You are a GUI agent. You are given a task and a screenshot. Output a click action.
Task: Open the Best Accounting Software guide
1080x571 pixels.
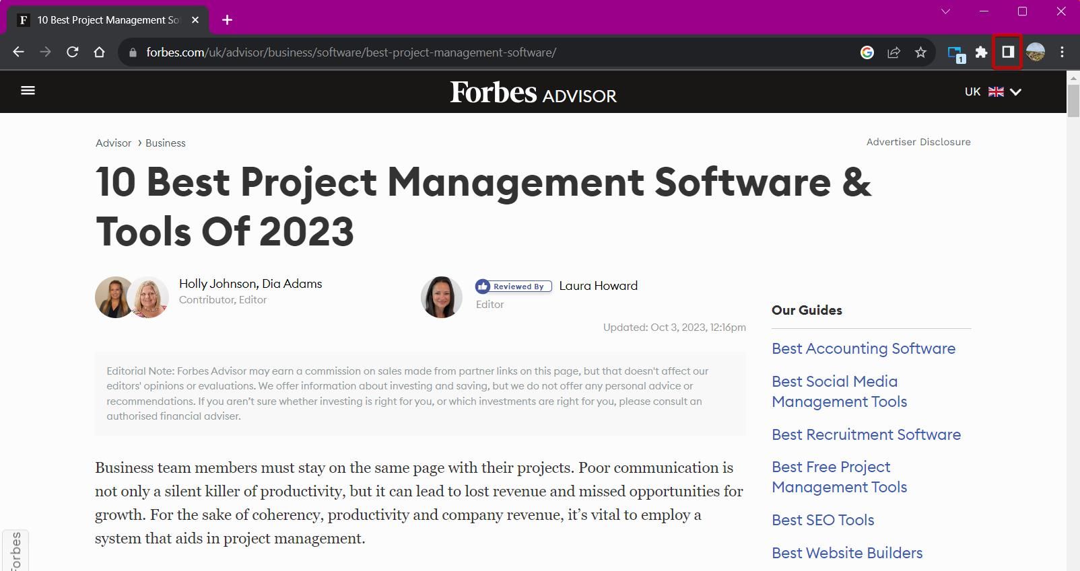(x=863, y=348)
